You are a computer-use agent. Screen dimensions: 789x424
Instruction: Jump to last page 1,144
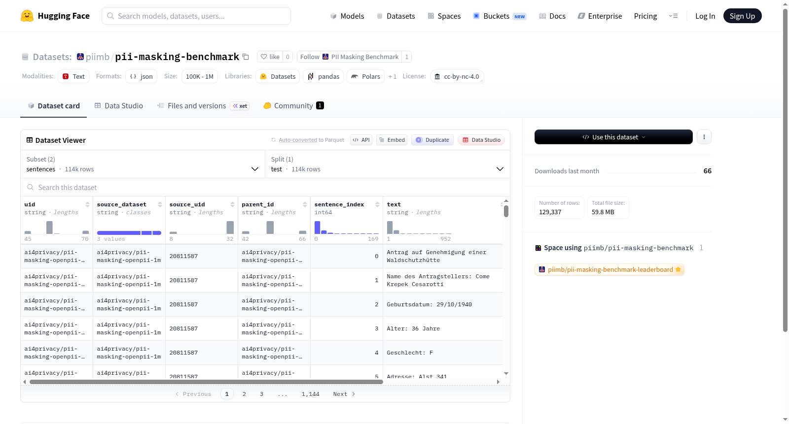pos(311,394)
